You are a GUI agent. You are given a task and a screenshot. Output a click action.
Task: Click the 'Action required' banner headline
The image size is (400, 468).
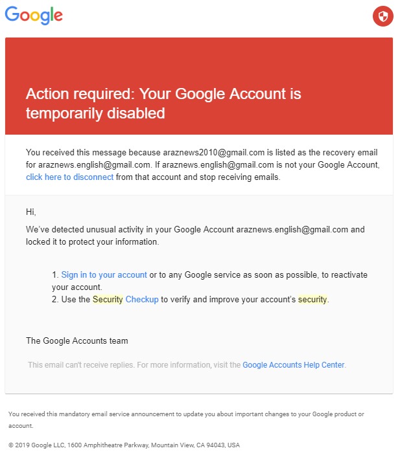[x=163, y=103]
